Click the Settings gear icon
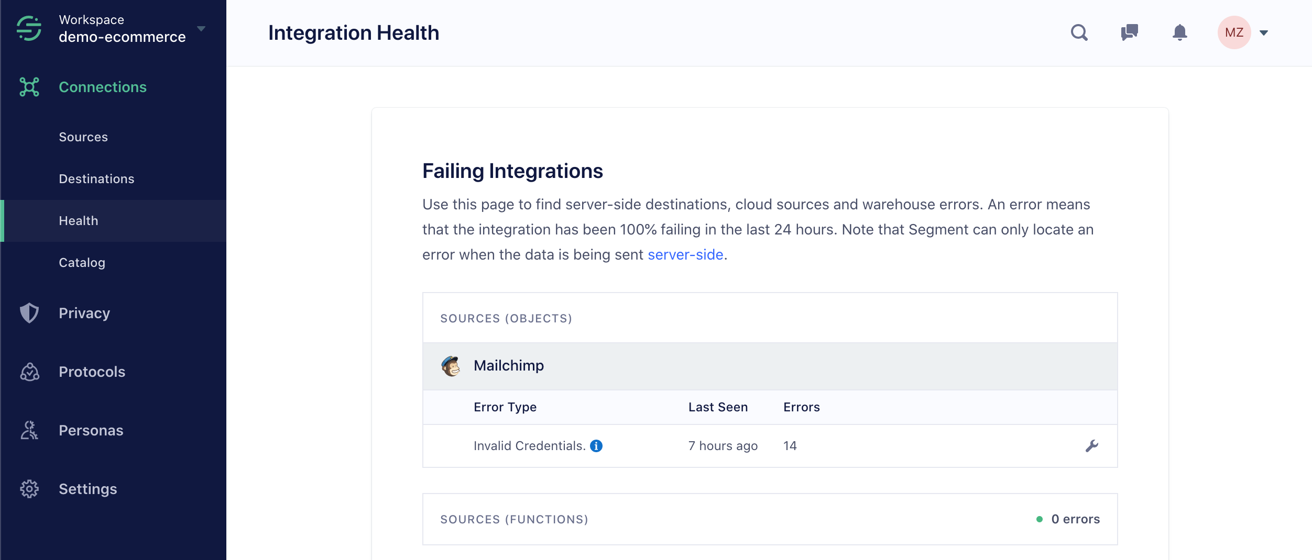The image size is (1312, 560). [x=29, y=489]
